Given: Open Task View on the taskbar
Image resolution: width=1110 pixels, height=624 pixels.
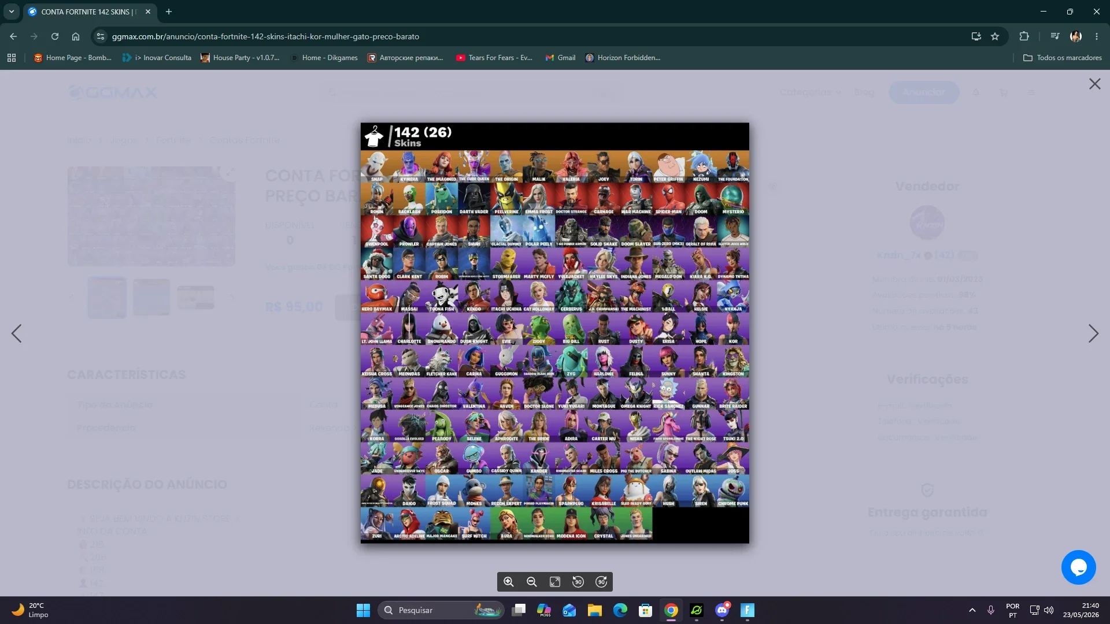Looking at the screenshot, I should (x=519, y=610).
